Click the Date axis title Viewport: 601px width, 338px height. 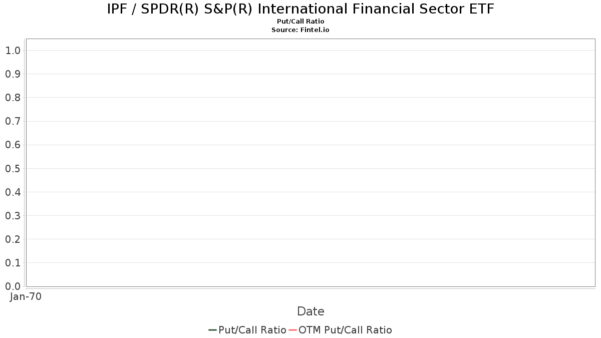[311, 311]
